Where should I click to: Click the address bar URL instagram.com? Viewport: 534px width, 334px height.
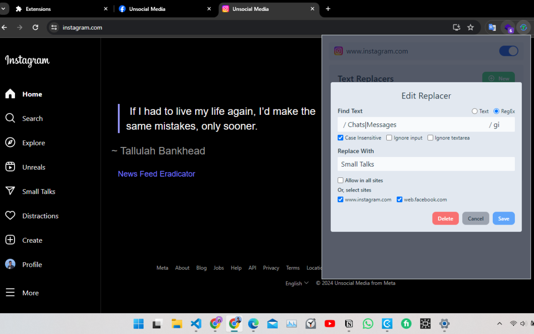(82, 28)
